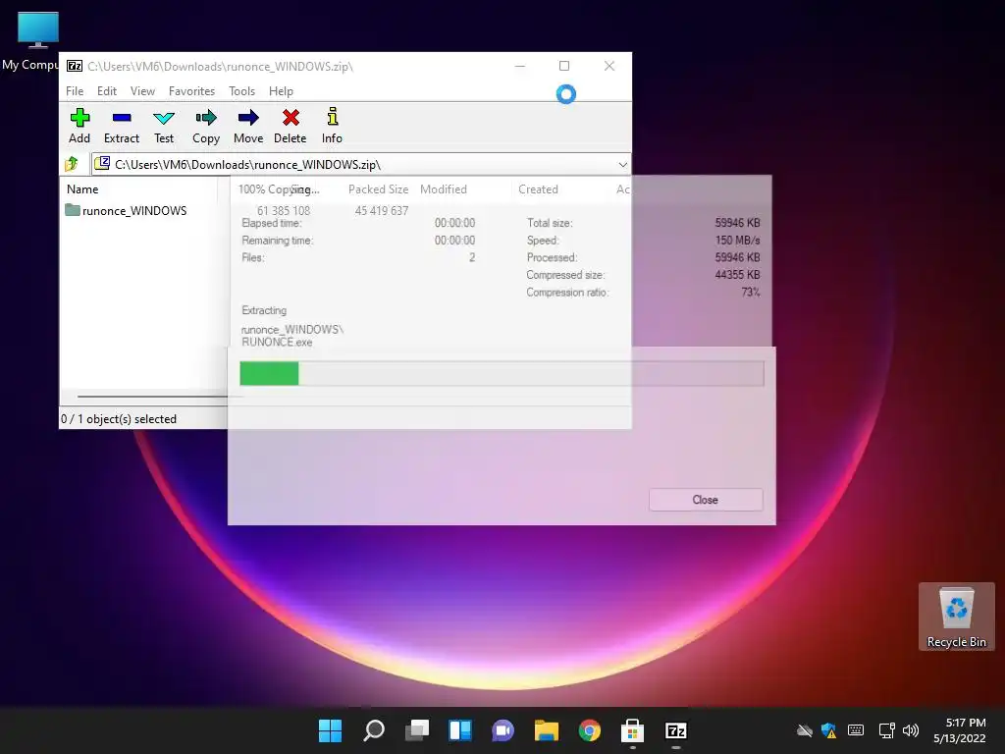The image size is (1005, 754).
Task: Open the Favorites menu
Action: point(191,91)
